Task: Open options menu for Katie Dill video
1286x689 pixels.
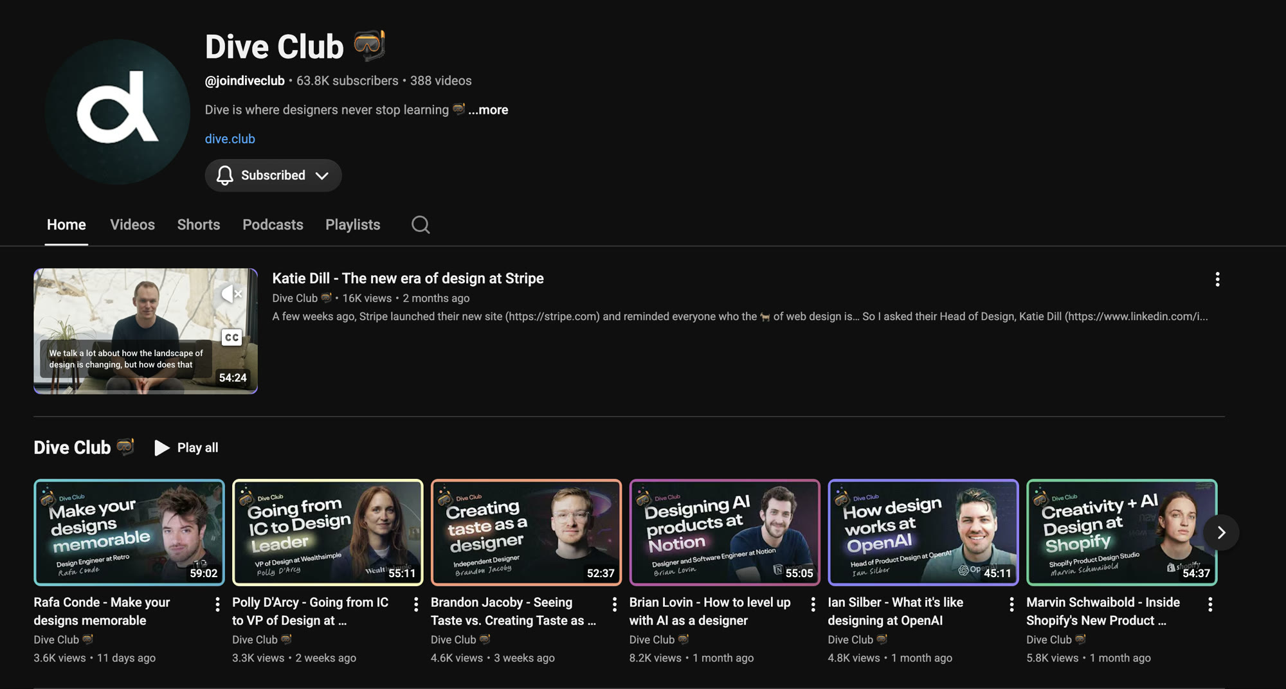Action: 1217,279
